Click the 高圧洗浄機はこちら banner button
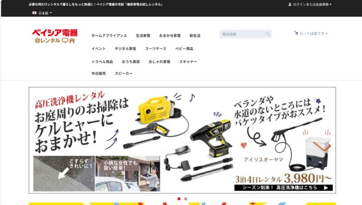Image resolution: width=362 pixels, height=205 pixels. [x=283, y=188]
